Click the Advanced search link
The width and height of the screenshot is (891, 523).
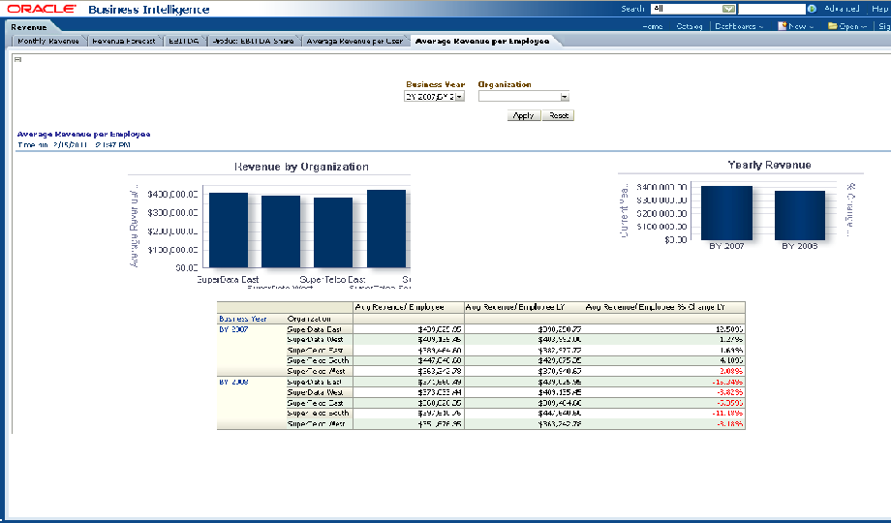coord(842,9)
